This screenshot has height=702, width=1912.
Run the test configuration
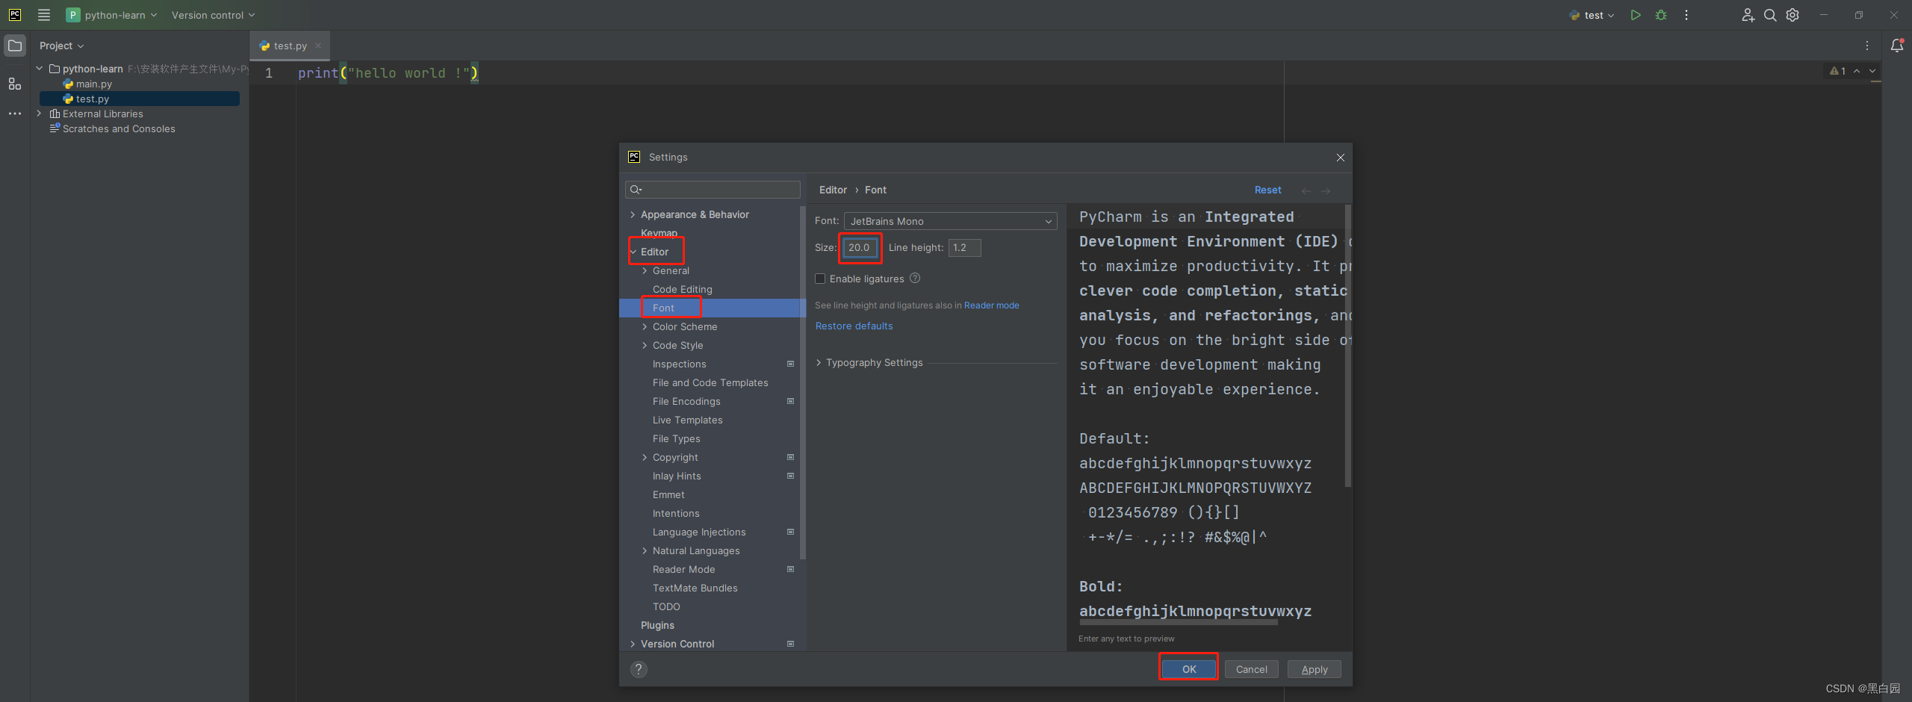point(1636,15)
